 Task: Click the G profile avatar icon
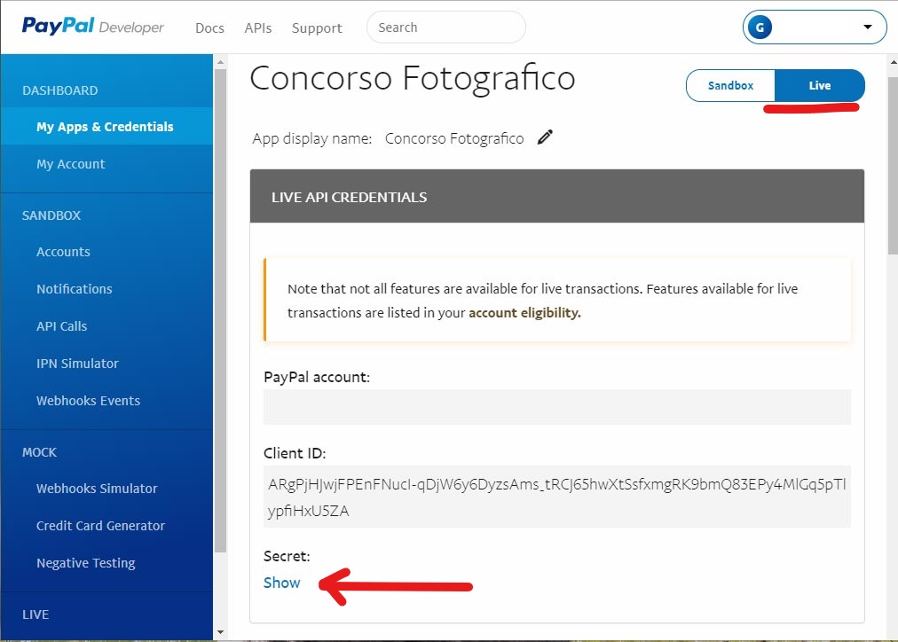click(x=760, y=27)
